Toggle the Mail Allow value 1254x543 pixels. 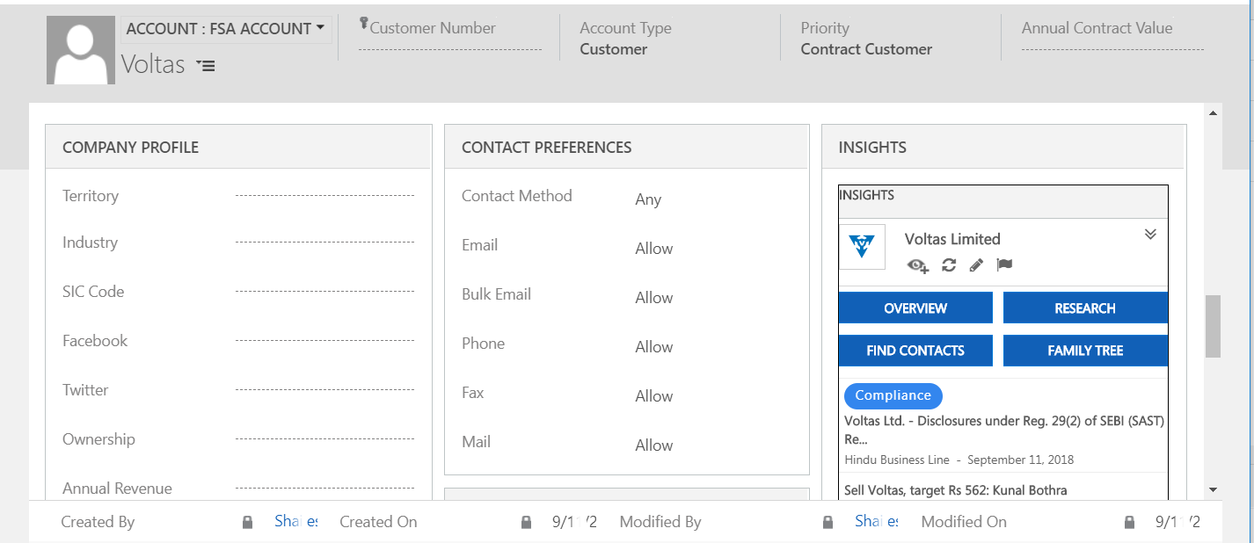(654, 445)
